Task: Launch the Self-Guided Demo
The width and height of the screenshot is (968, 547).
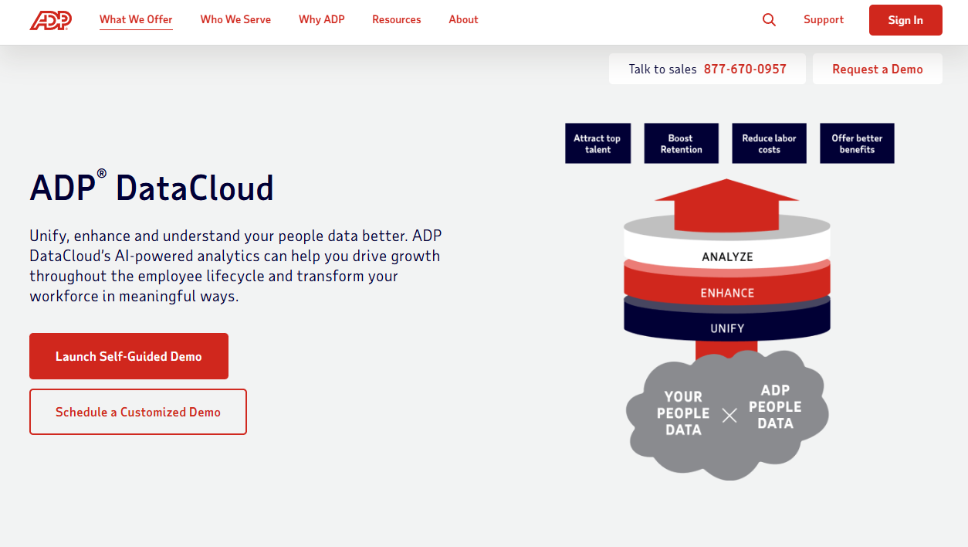Action: (x=128, y=355)
